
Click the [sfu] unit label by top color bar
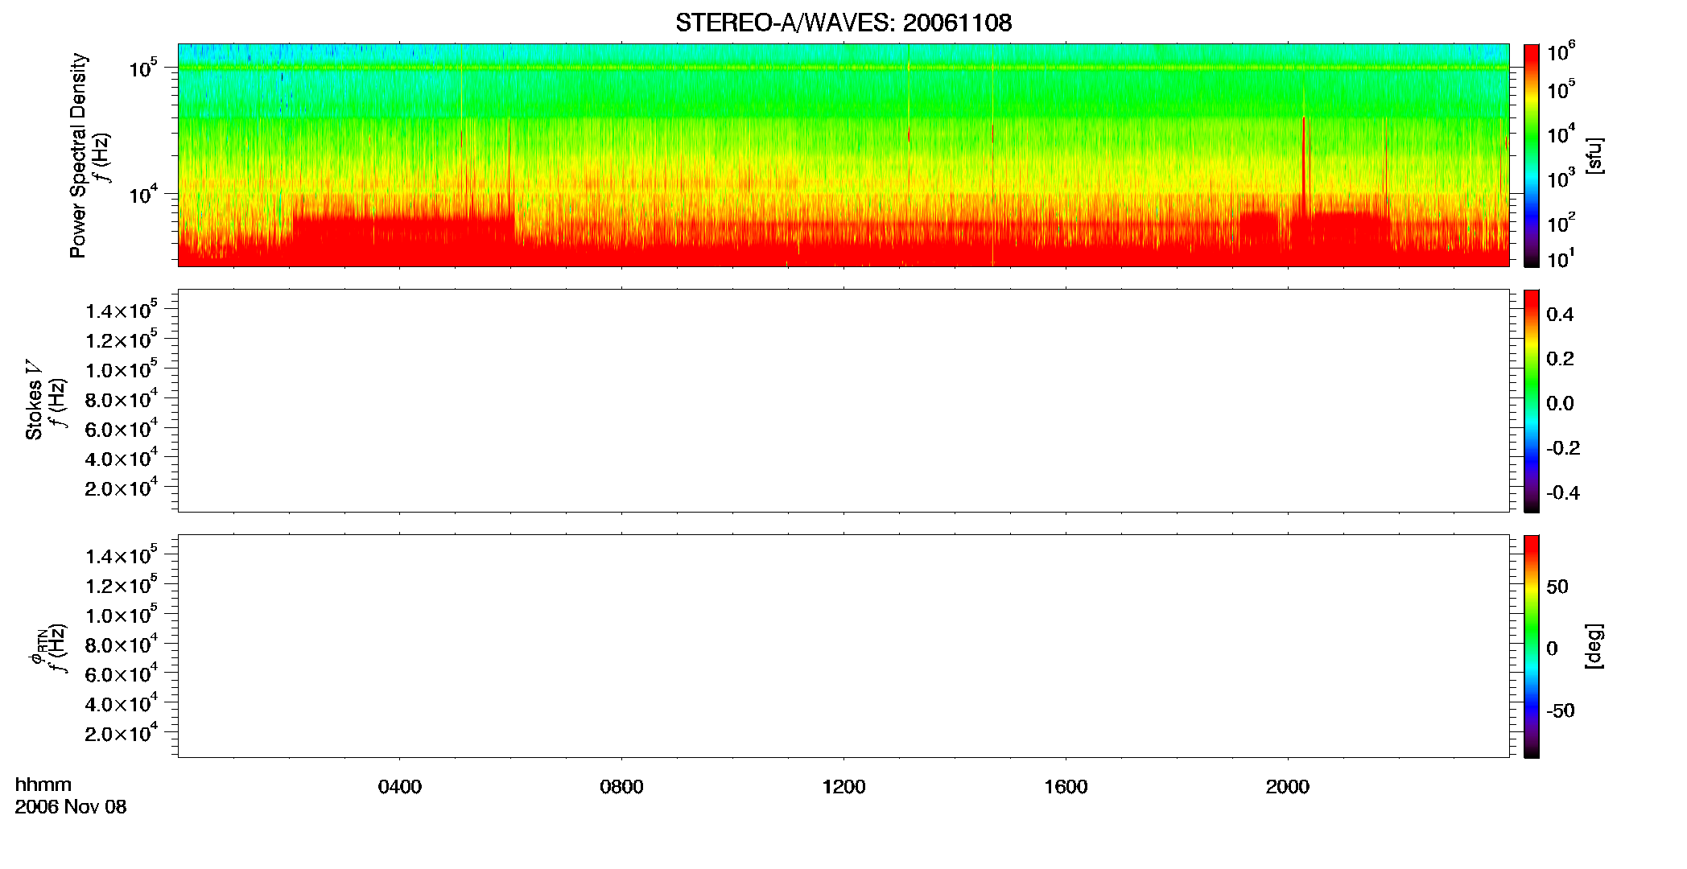tap(1594, 155)
